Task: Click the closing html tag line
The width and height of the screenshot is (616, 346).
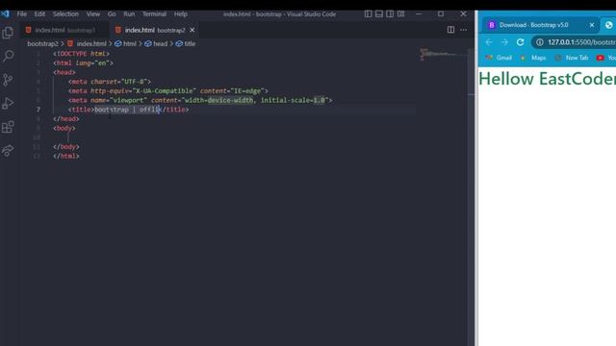Action: 66,156
